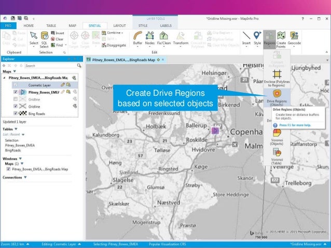Image resolution: width=331 pixels, height=248 pixels.
Task: Close the BingRoads Map document tab
Action: (x=163, y=60)
